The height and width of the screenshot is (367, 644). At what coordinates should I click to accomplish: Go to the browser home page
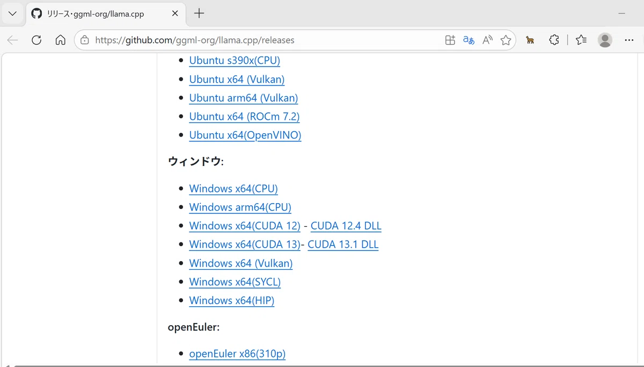pyautogui.click(x=61, y=40)
